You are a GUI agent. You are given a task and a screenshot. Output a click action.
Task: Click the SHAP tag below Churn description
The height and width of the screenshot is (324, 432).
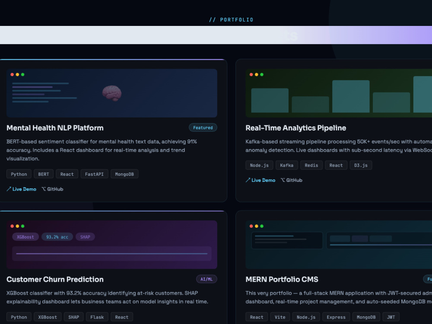[x=73, y=317]
